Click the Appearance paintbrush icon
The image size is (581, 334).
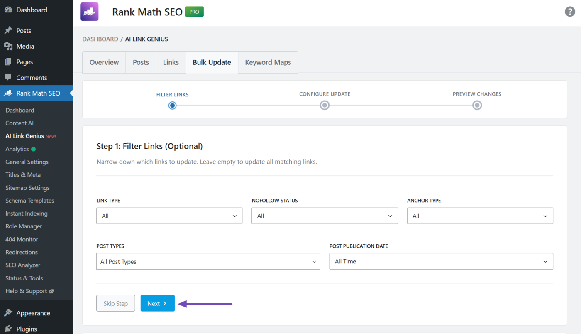click(x=8, y=313)
